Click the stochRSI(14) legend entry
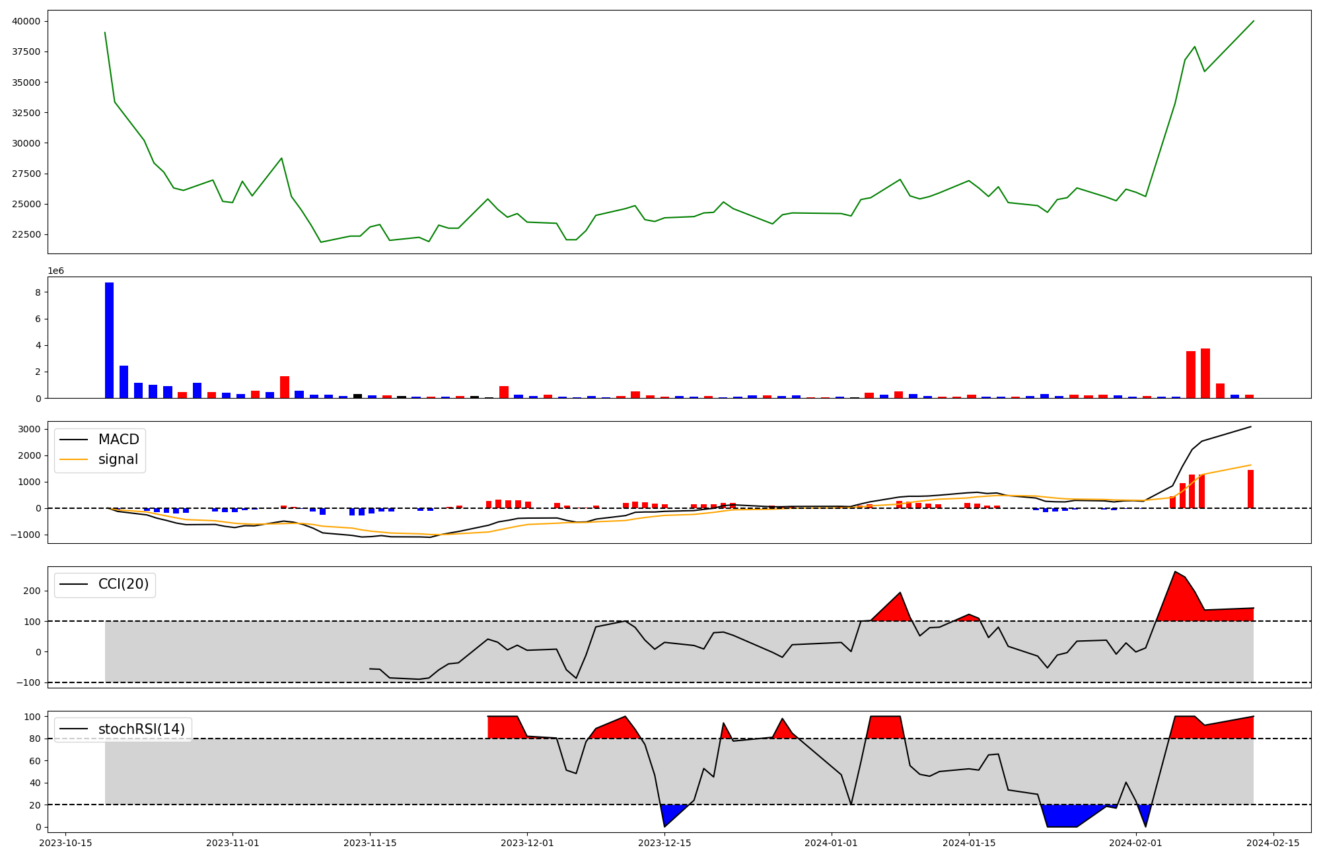The image size is (1321, 858). [141, 729]
